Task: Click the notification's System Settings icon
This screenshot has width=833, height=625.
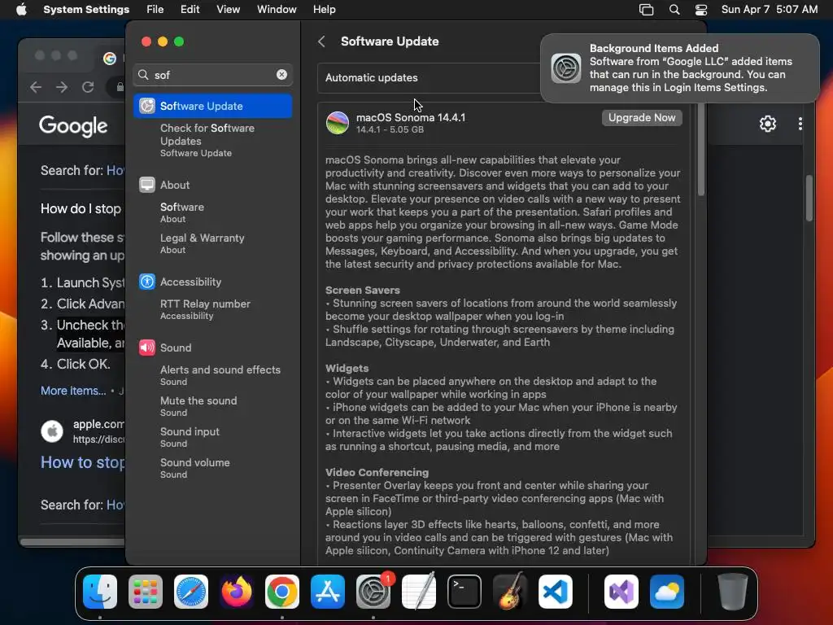Action: (566, 68)
